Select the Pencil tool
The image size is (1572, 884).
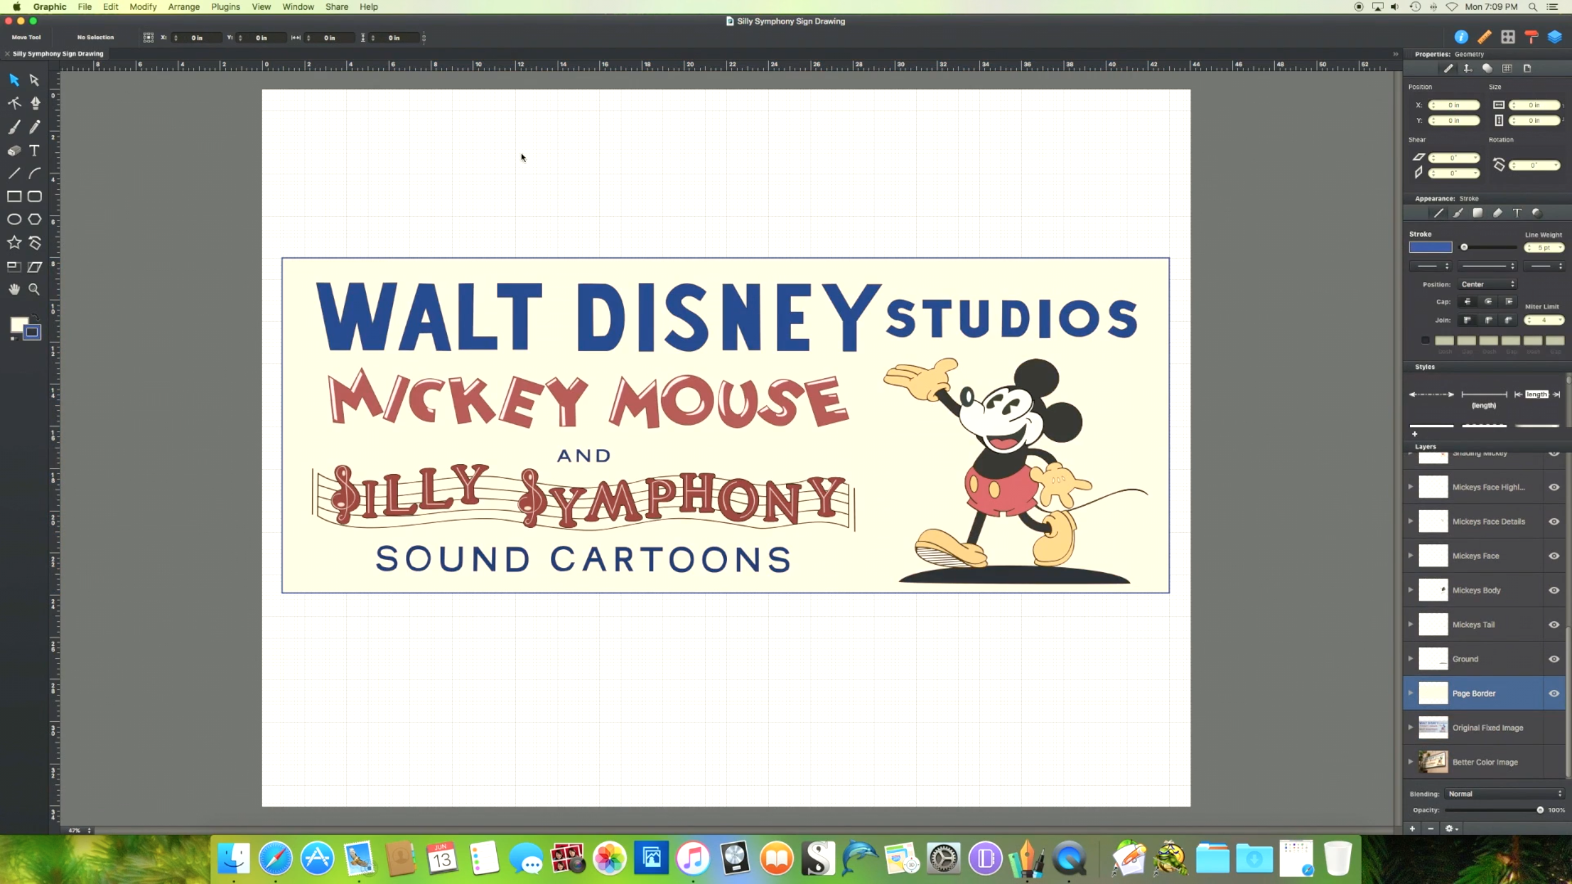pos(35,127)
